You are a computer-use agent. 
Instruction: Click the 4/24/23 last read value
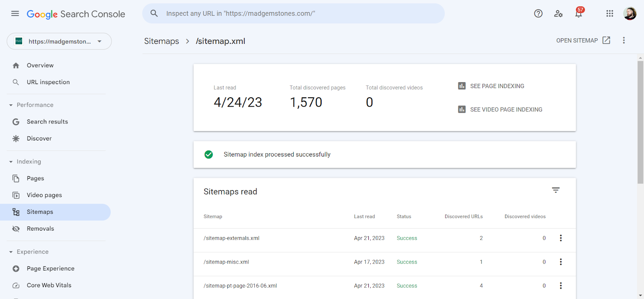(x=238, y=102)
